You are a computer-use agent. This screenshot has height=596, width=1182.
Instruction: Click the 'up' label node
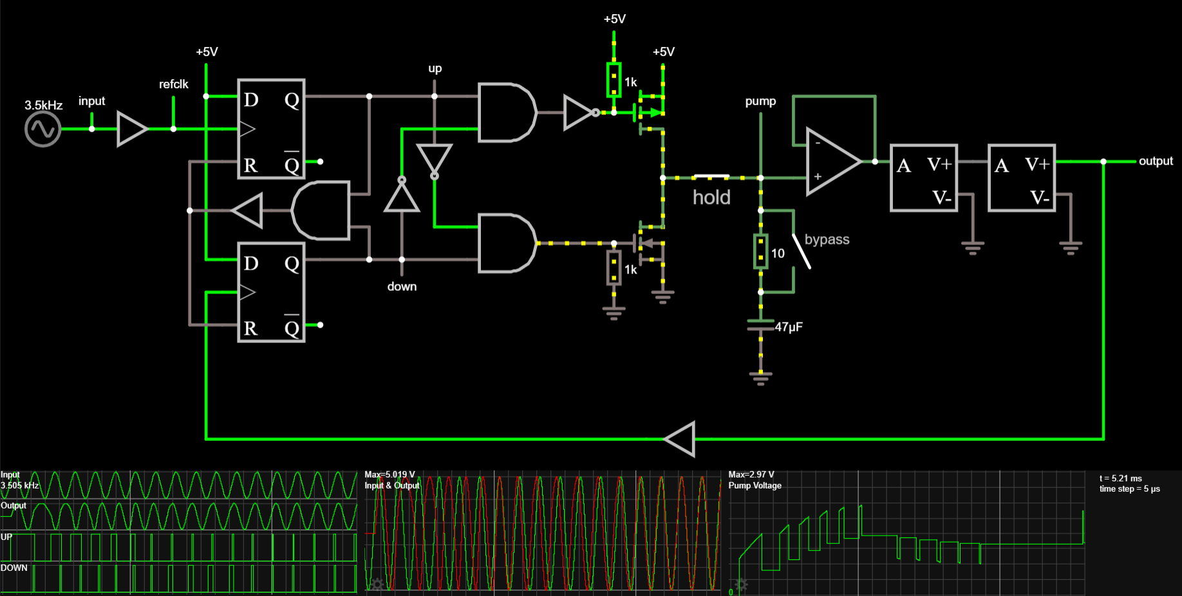pyautogui.click(x=435, y=68)
